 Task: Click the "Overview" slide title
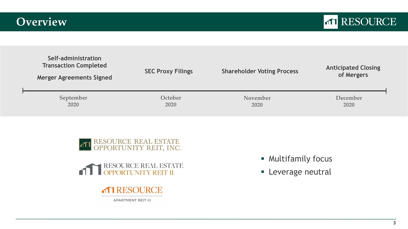pos(41,22)
